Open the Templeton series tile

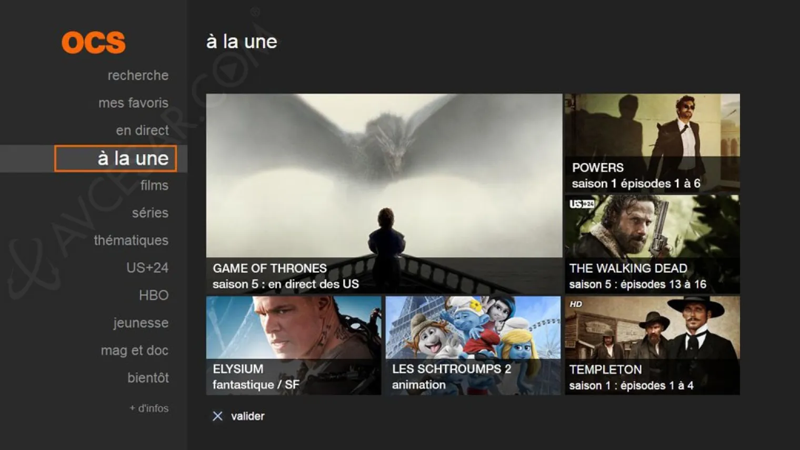(652, 345)
